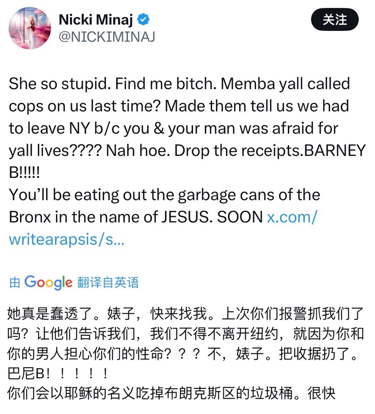Open Nicki Minaj's profile avatar picture
Screen dimensions: 375x414
30,28
